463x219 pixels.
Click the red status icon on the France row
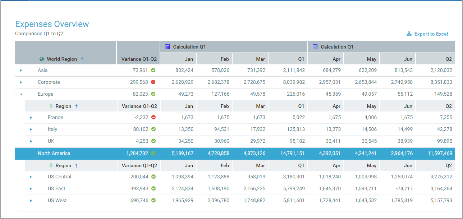[153, 117]
